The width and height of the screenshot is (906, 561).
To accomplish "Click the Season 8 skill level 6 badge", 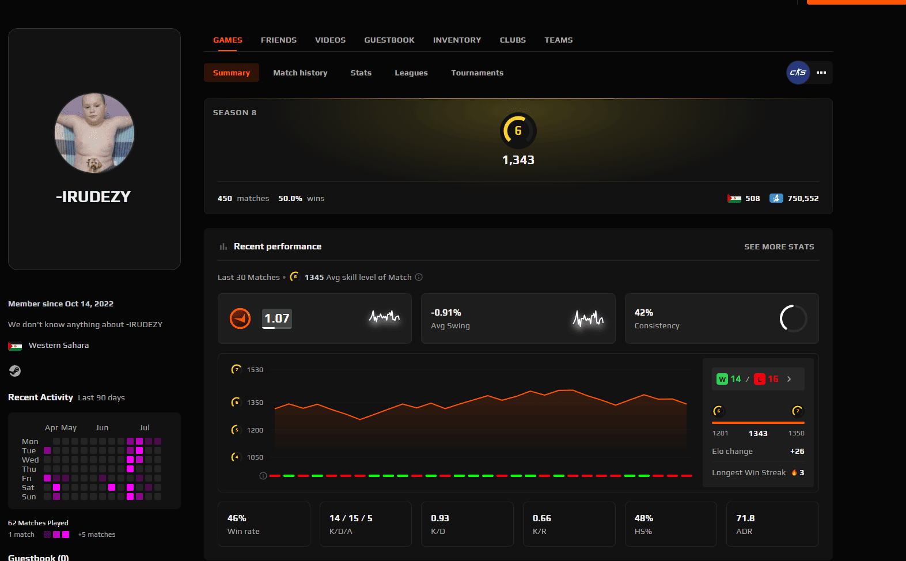I will coord(518,131).
